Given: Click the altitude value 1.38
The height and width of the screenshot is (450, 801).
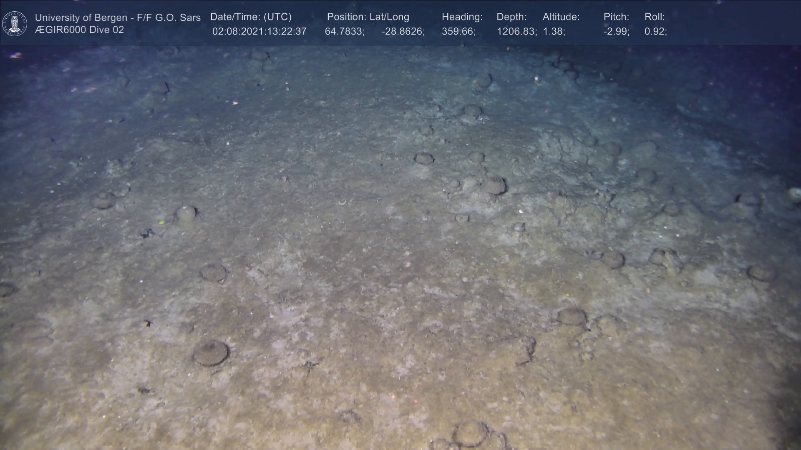Looking at the screenshot, I should (554, 32).
